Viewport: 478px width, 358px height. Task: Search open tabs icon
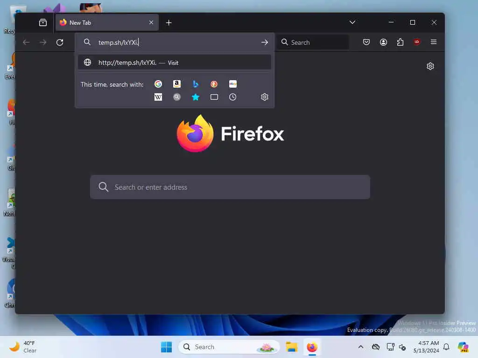click(214, 97)
